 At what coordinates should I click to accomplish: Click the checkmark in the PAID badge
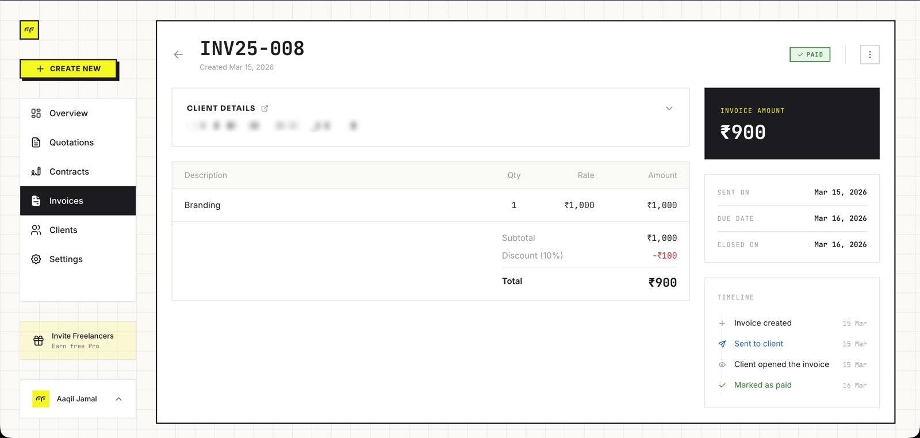pos(800,55)
